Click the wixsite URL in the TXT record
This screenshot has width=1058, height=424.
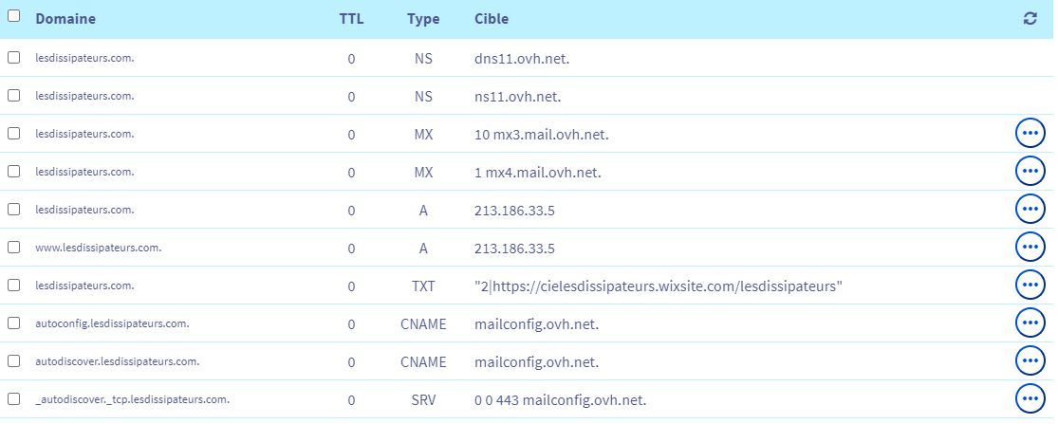click(659, 286)
